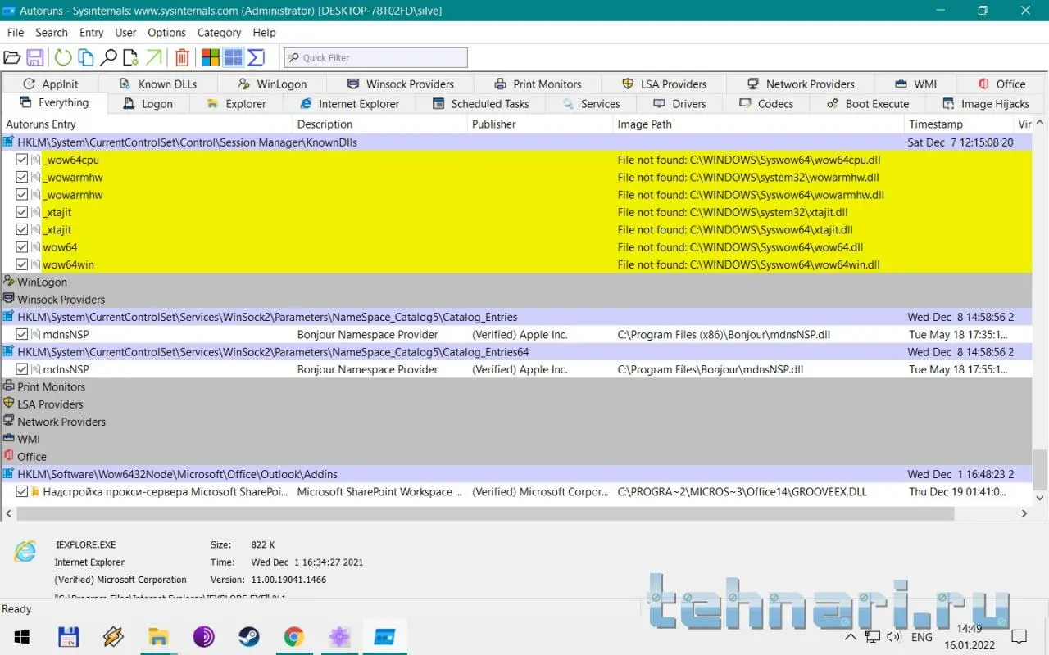Click the Save floppy disk toolbar icon
Screen dimensions: 1049x655
point(35,57)
